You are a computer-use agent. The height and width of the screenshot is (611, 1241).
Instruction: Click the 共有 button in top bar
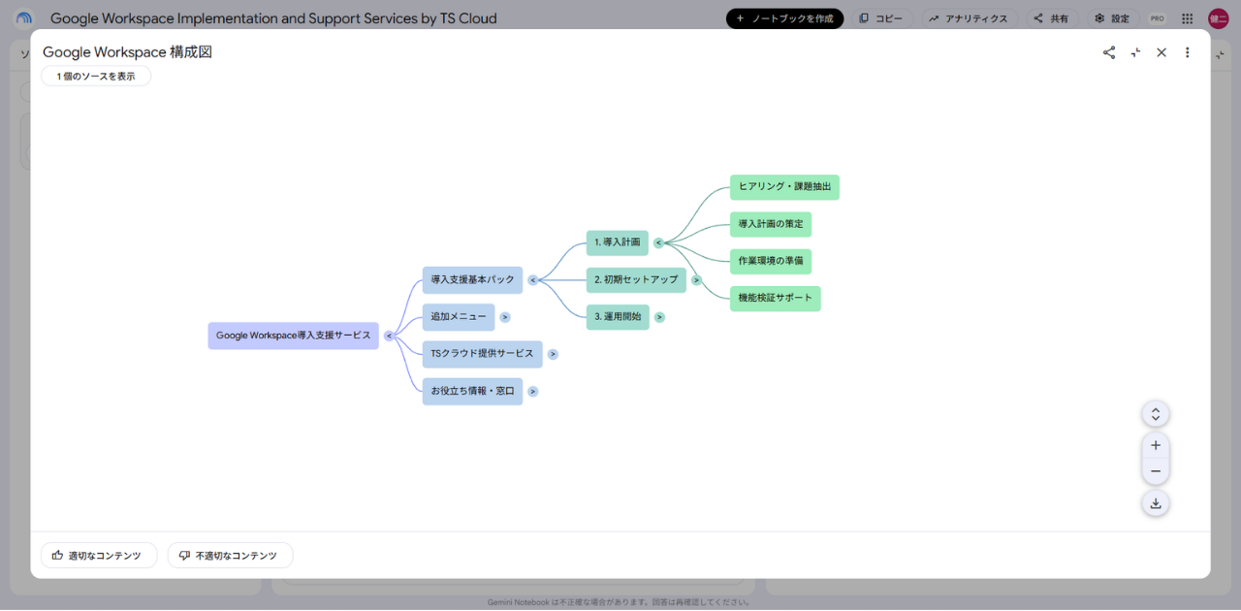(1052, 18)
